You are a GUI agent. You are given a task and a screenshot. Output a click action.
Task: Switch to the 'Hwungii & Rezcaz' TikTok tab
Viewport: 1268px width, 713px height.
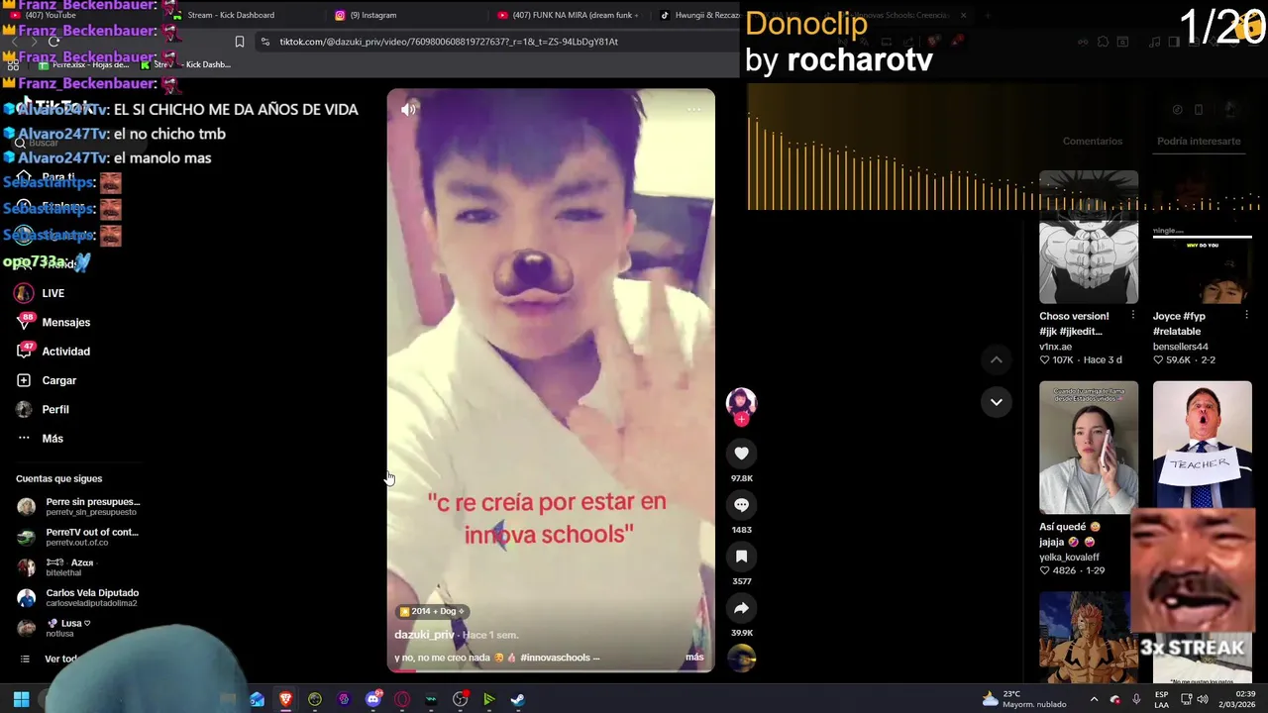tap(699, 15)
